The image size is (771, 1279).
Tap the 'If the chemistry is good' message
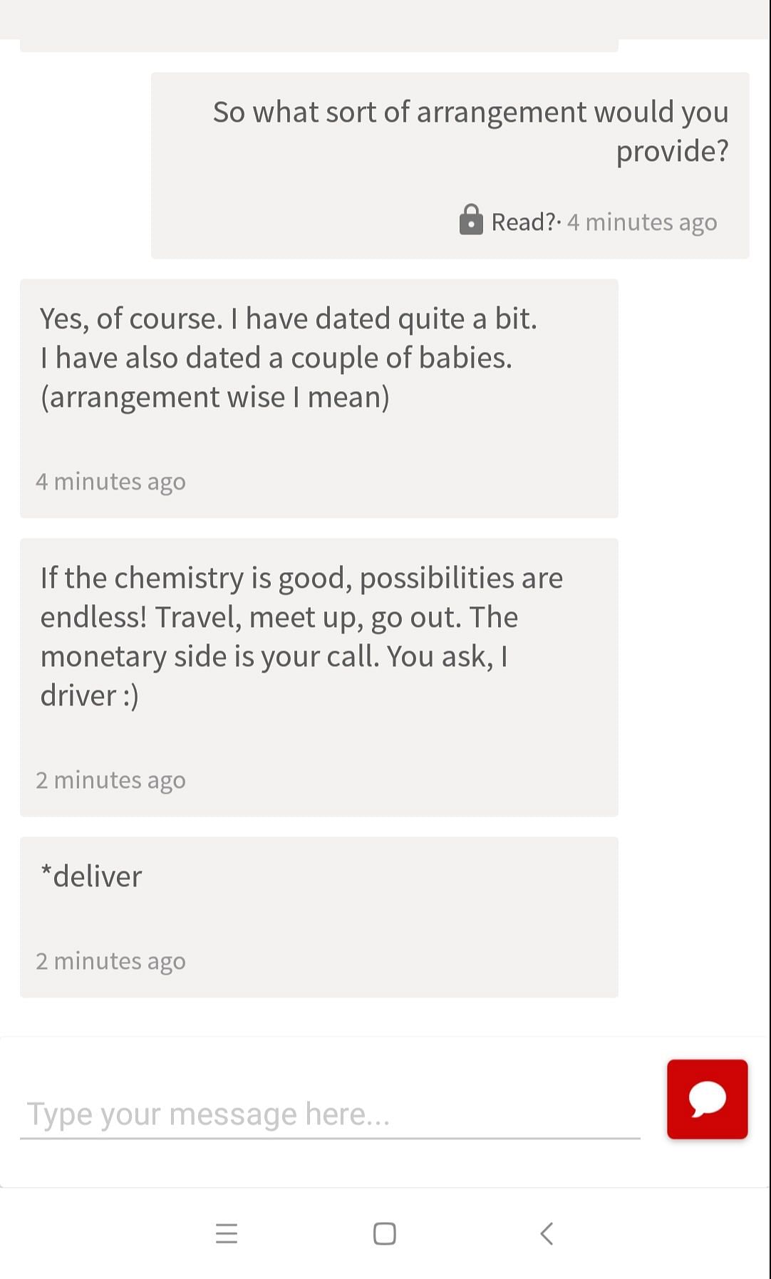tap(319, 677)
